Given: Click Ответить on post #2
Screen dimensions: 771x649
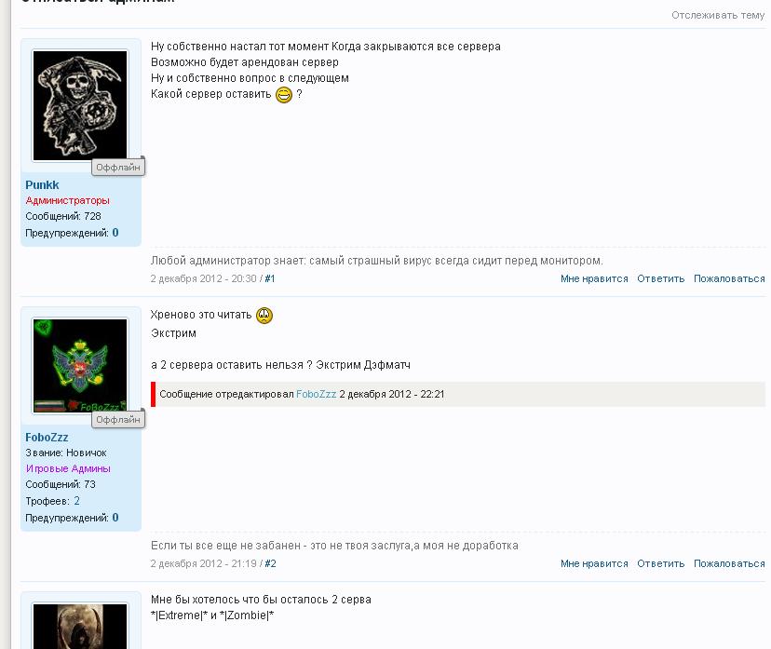Looking at the screenshot, I should (x=660, y=564).
